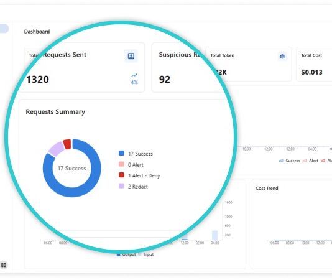
Task: Click the 1 Alert - Deny legend text
Action: (x=144, y=175)
